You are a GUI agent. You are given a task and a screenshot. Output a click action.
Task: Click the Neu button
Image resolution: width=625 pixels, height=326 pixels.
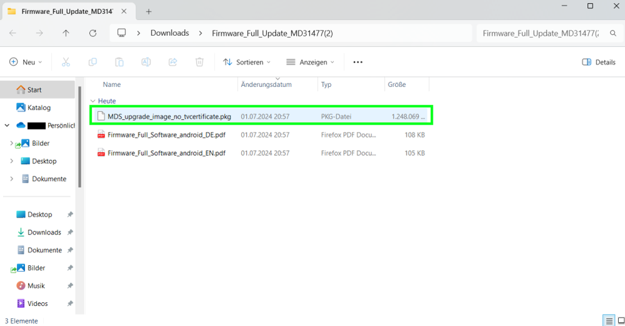(x=26, y=62)
